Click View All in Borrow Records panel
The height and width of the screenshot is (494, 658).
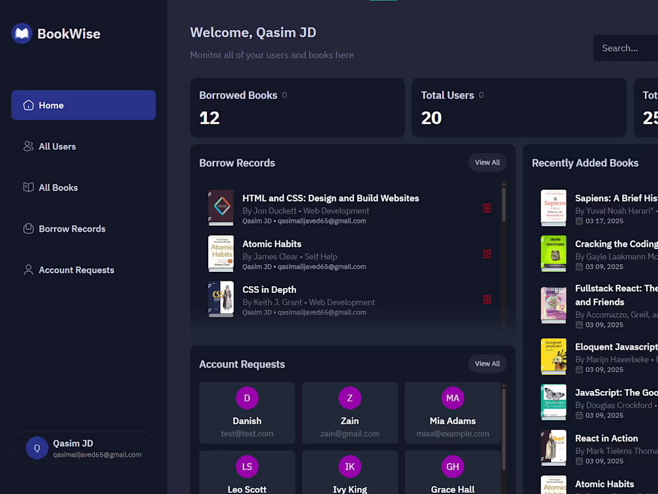(x=487, y=162)
